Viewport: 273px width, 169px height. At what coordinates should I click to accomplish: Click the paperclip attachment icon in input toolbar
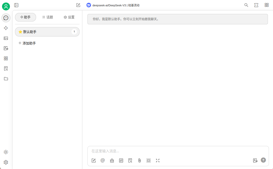click(x=139, y=160)
